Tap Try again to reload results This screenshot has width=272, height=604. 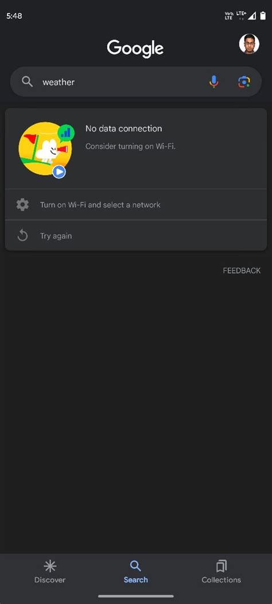(136, 235)
